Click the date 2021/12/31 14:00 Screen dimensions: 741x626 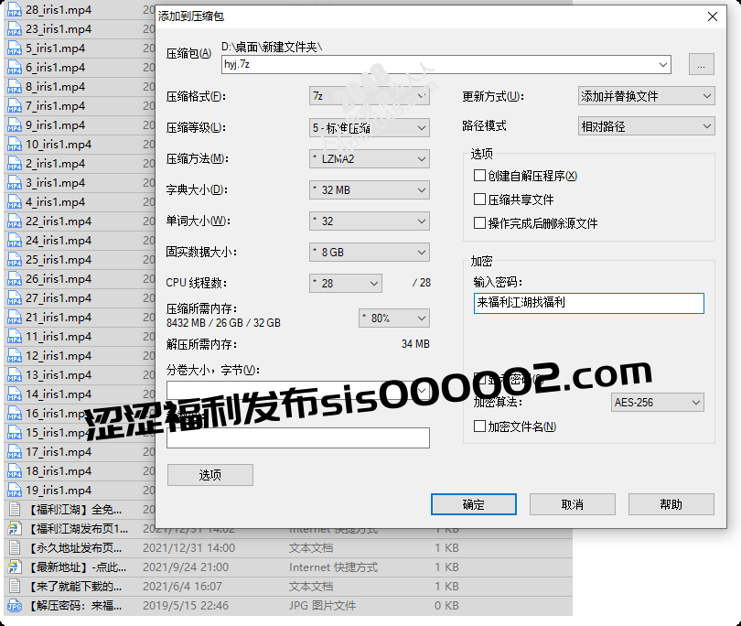tap(188, 548)
